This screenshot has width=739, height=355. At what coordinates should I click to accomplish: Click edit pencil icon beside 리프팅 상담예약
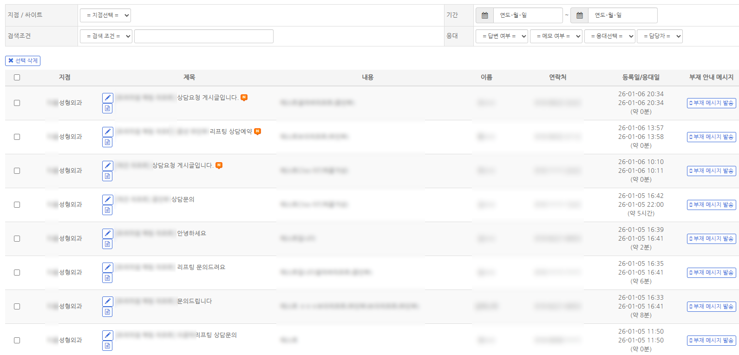point(107,131)
